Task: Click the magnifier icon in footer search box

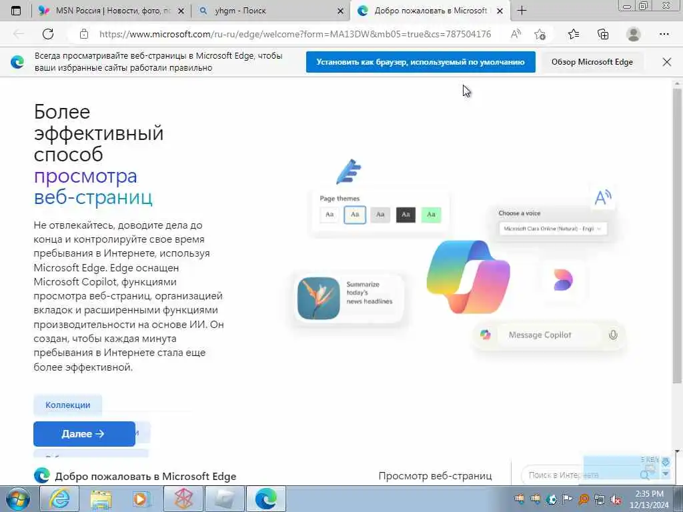Action: tap(645, 475)
